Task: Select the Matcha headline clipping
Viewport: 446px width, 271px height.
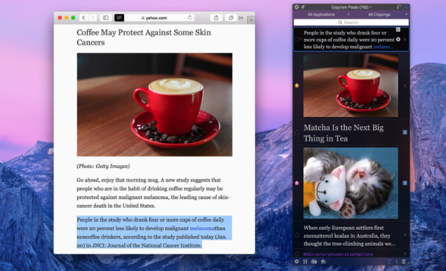Action: click(344, 133)
